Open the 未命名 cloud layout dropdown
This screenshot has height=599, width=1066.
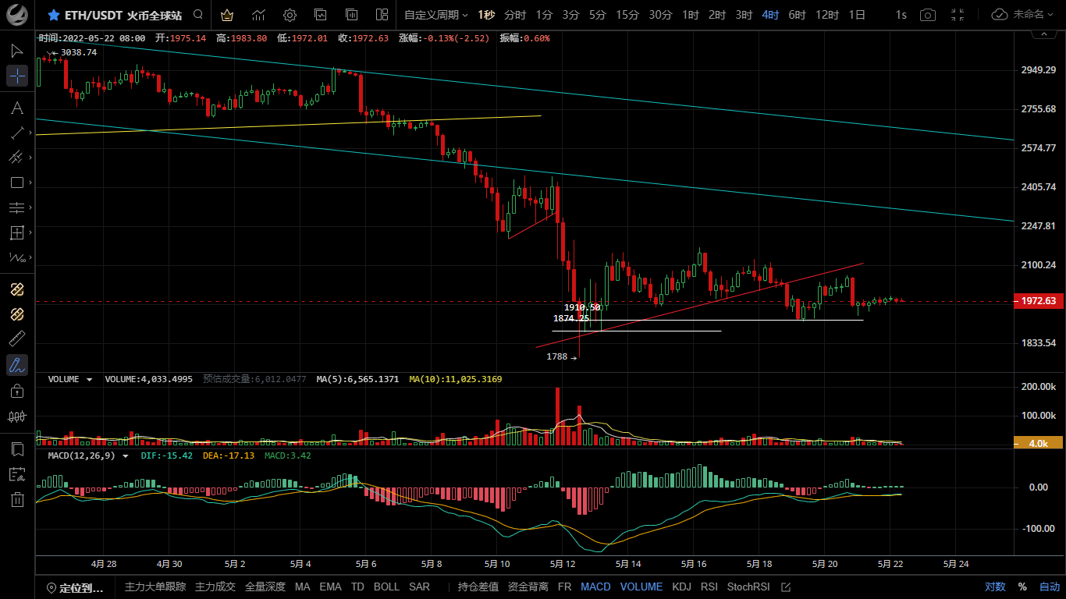(1022, 15)
